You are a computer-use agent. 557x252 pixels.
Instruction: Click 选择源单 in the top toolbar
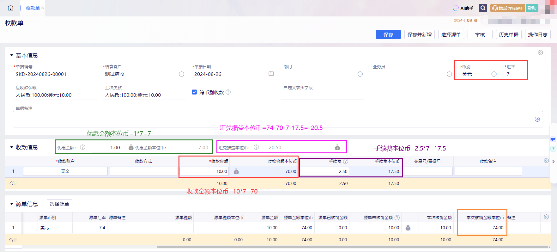point(451,34)
